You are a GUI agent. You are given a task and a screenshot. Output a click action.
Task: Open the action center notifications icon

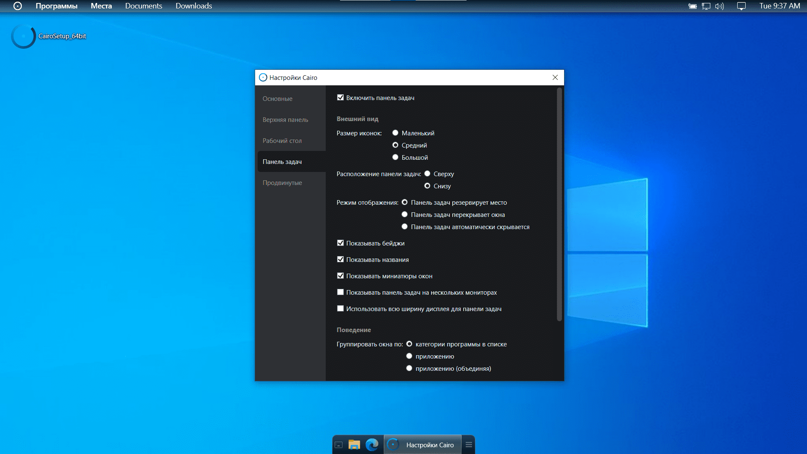point(741,6)
